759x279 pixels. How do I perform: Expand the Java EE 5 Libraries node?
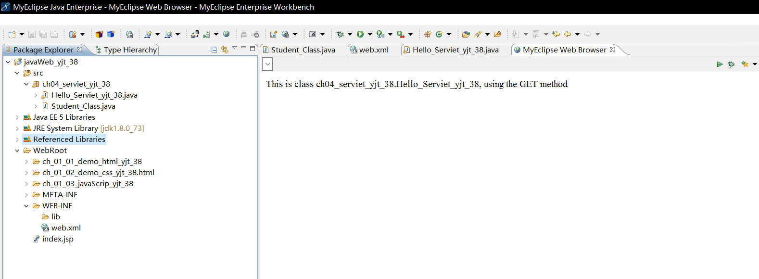tap(17, 117)
